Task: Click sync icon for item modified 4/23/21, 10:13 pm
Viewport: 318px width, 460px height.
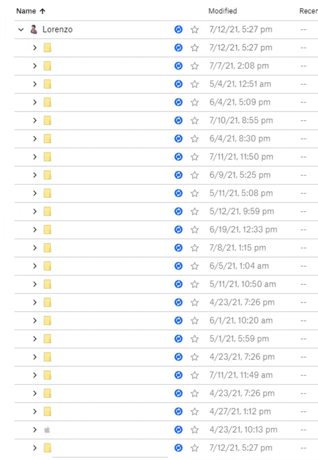Action: [x=178, y=430]
